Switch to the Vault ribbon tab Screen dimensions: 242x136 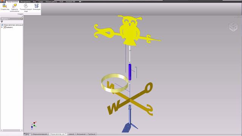pos(61,2)
